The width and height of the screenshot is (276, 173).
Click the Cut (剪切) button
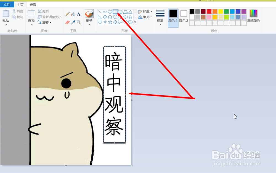point(18,12)
